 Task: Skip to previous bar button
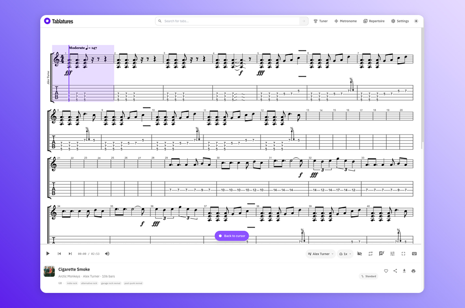tap(59, 254)
